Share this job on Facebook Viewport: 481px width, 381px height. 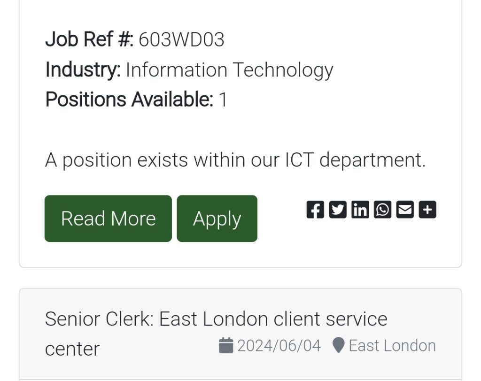tap(315, 210)
